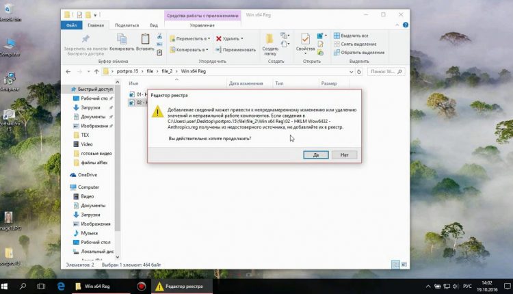The height and width of the screenshot is (294, 513).
Task: Open the Video folder under Quick access
Action: 87,144
